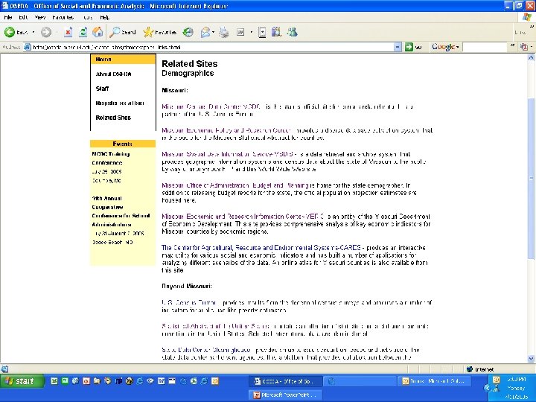Open Missouri Office of Administration Budget link
The width and height of the screenshot is (536, 402).
pyautogui.click(x=235, y=185)
